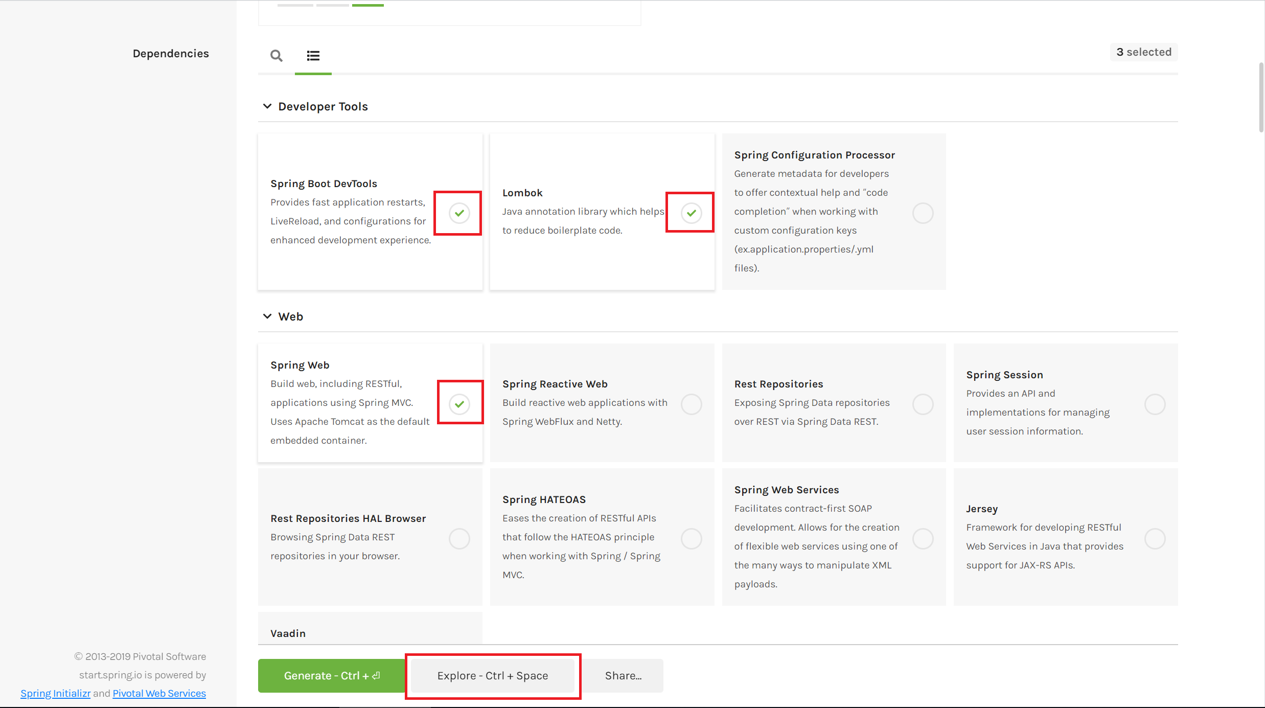Add the Jersey dependency
The height and width of the screenshot is (708, 1265).
click(x=1155, y=538)
